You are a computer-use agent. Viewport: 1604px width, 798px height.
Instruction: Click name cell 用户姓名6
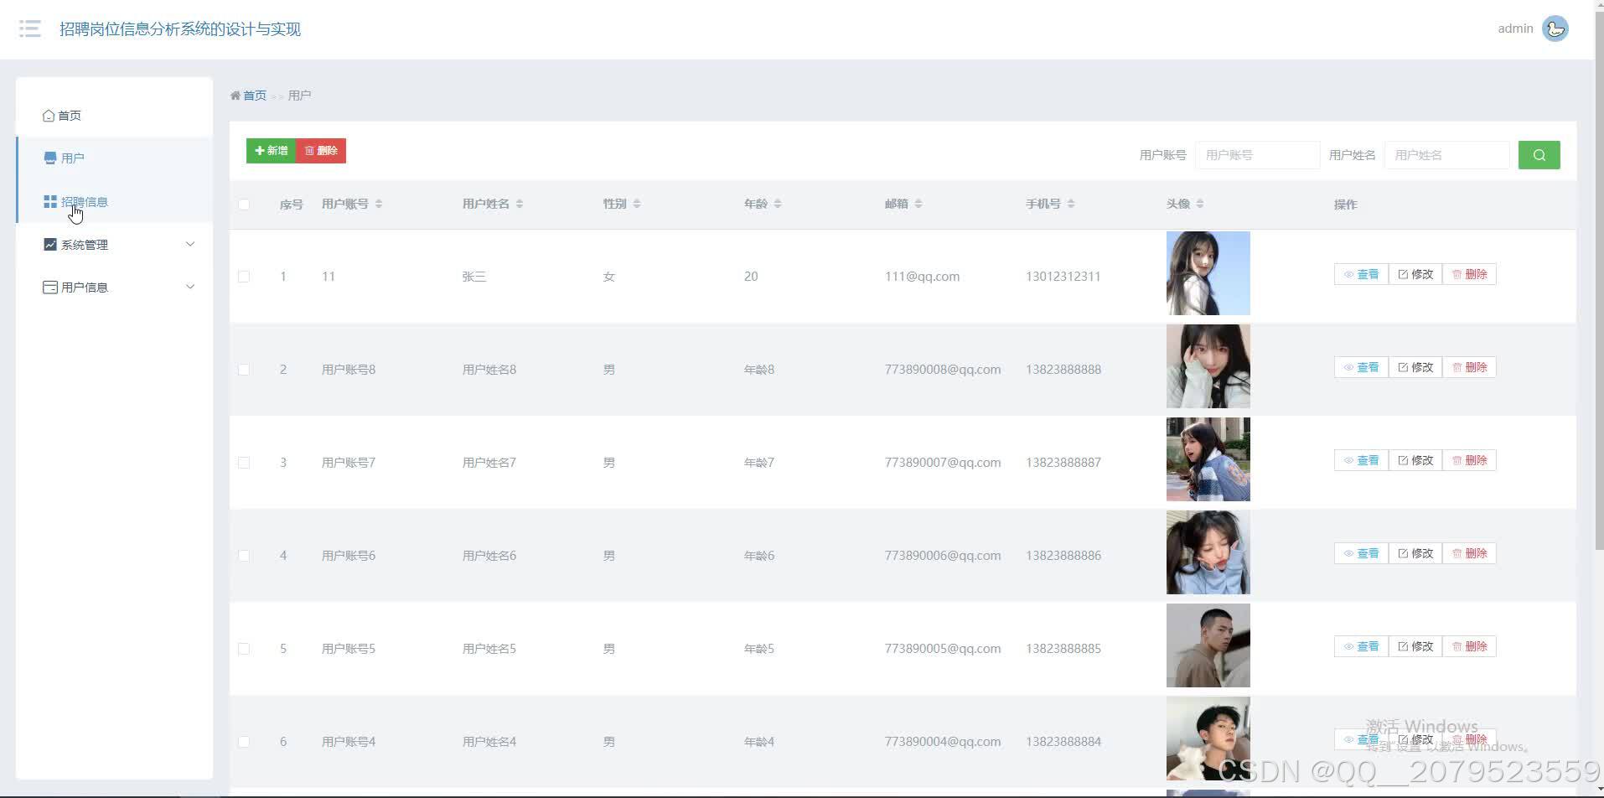pos(489,556)
